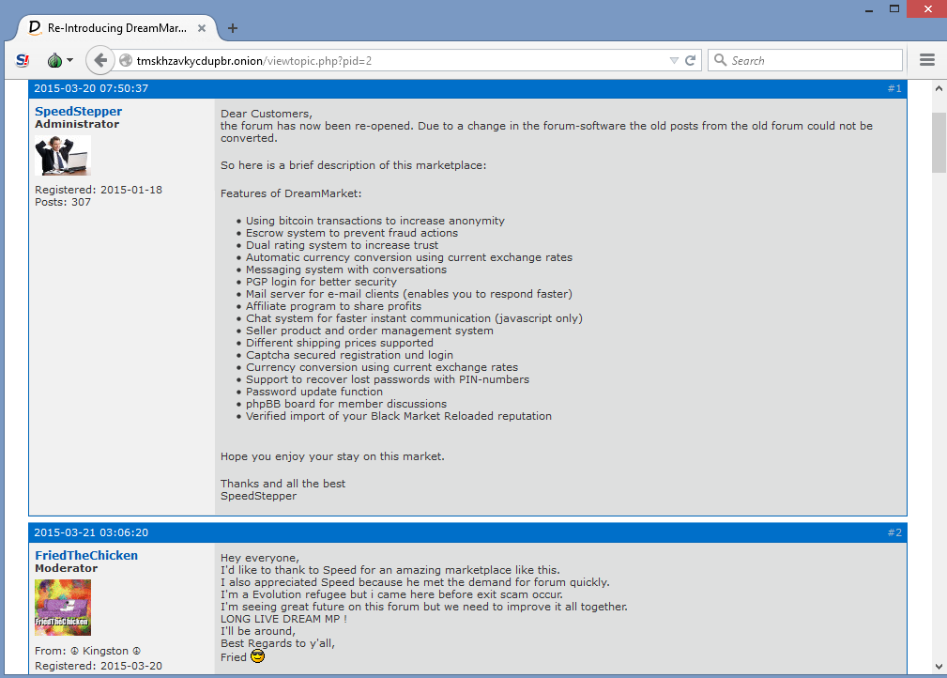Click the tab favicon D logo
The width and height of the screenshot is (947, 678).
point(35,28)
